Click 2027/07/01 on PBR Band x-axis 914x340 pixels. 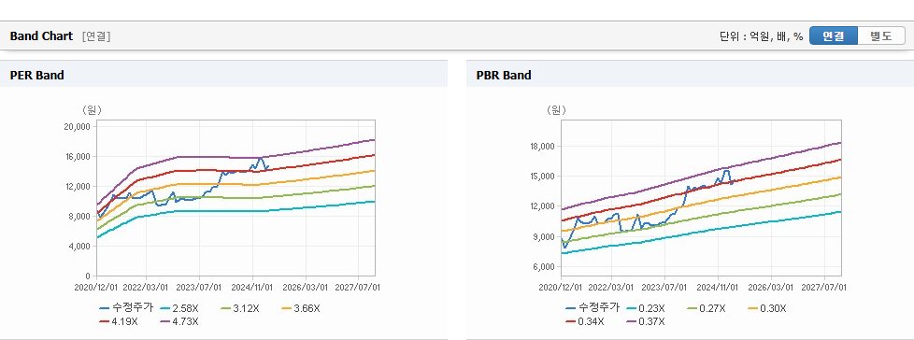[x=824, y=287]
